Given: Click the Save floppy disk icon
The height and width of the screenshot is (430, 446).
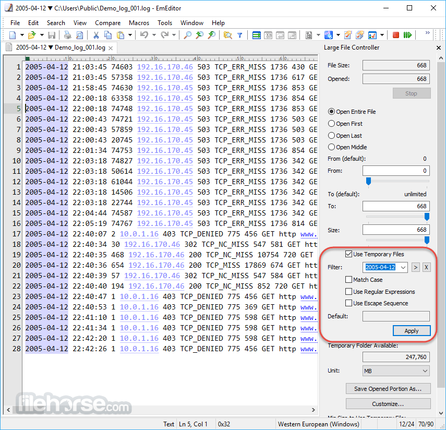Looking at the screenshot, I should click(52, 35).
